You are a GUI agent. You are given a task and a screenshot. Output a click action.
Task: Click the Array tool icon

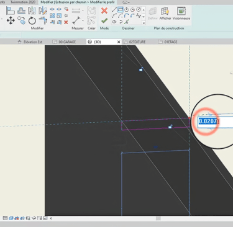pos(52,16)
